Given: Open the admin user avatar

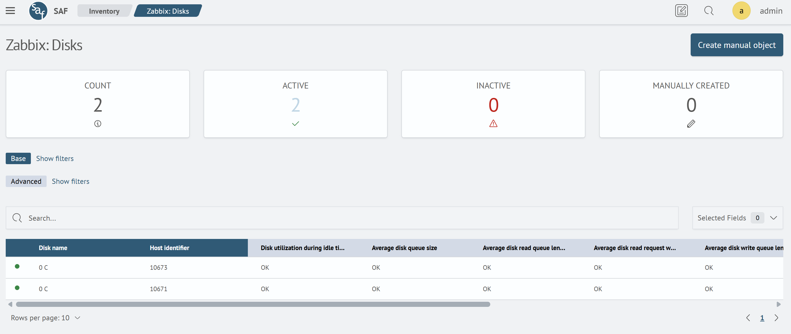Looking at the screenshot, I should coord(741,11).
